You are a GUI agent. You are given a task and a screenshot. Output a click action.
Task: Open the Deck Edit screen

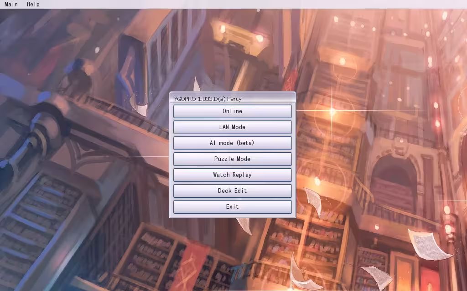point(232,191)
